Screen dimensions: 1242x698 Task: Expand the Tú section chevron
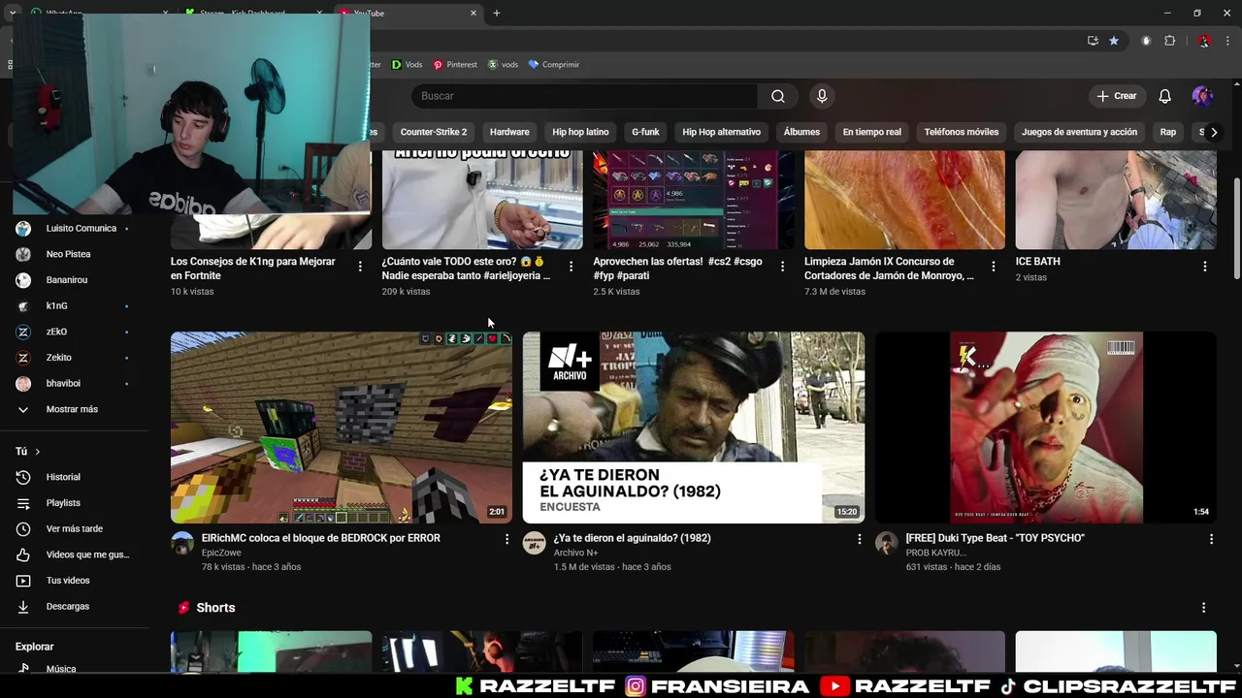coord(38,452)
